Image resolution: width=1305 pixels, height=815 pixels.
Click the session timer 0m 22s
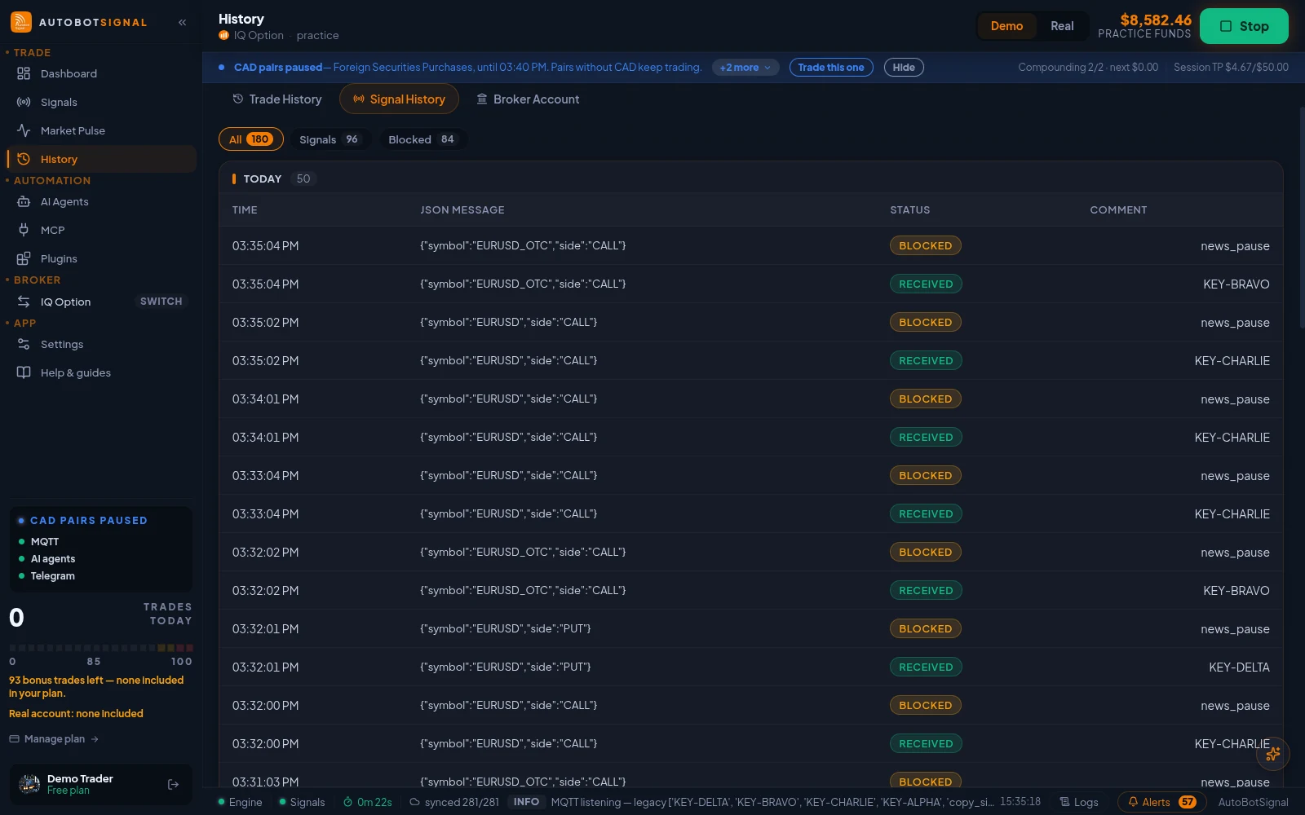coord(367,802)
